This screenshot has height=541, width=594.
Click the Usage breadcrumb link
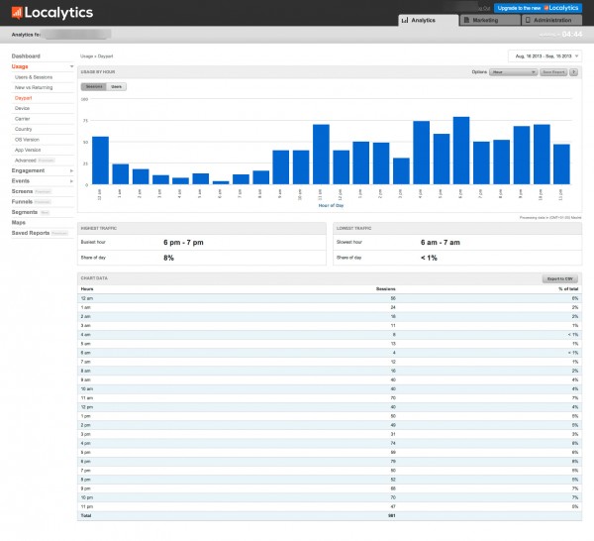coord(86,56)
